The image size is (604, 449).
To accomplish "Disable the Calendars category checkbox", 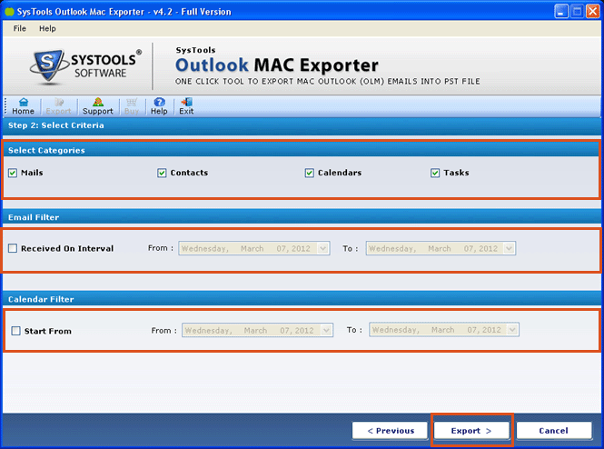I will pos(311,173).
